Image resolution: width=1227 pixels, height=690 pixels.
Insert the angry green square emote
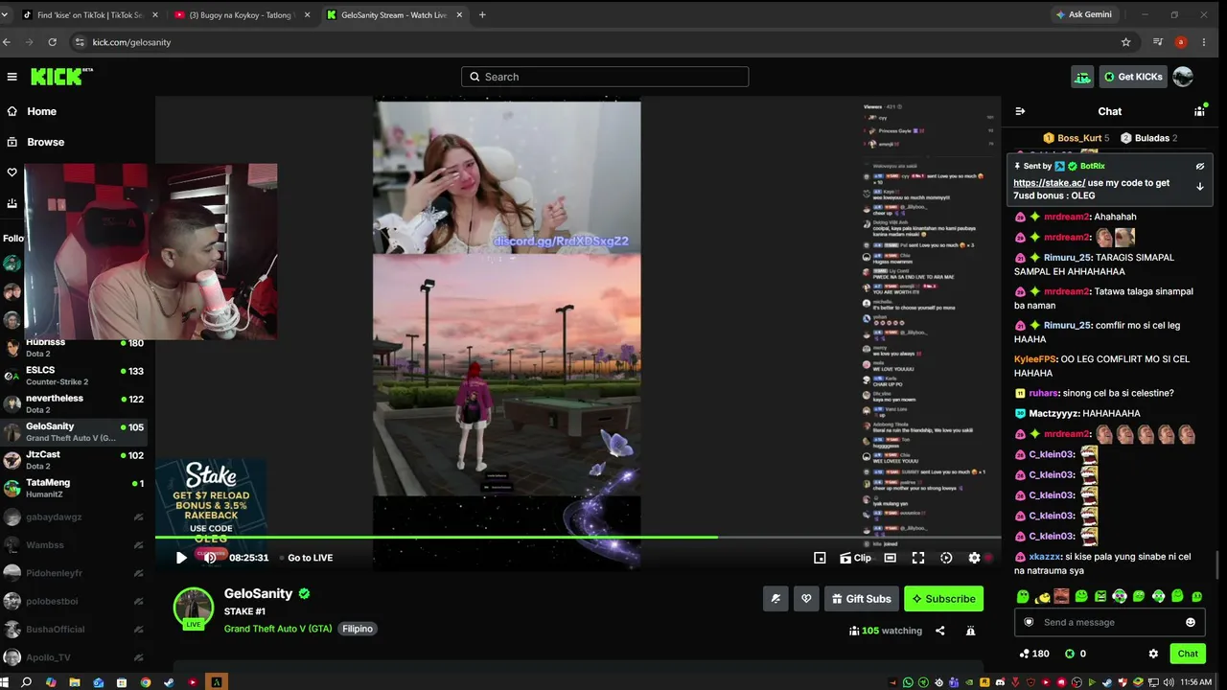[1100, 596]
